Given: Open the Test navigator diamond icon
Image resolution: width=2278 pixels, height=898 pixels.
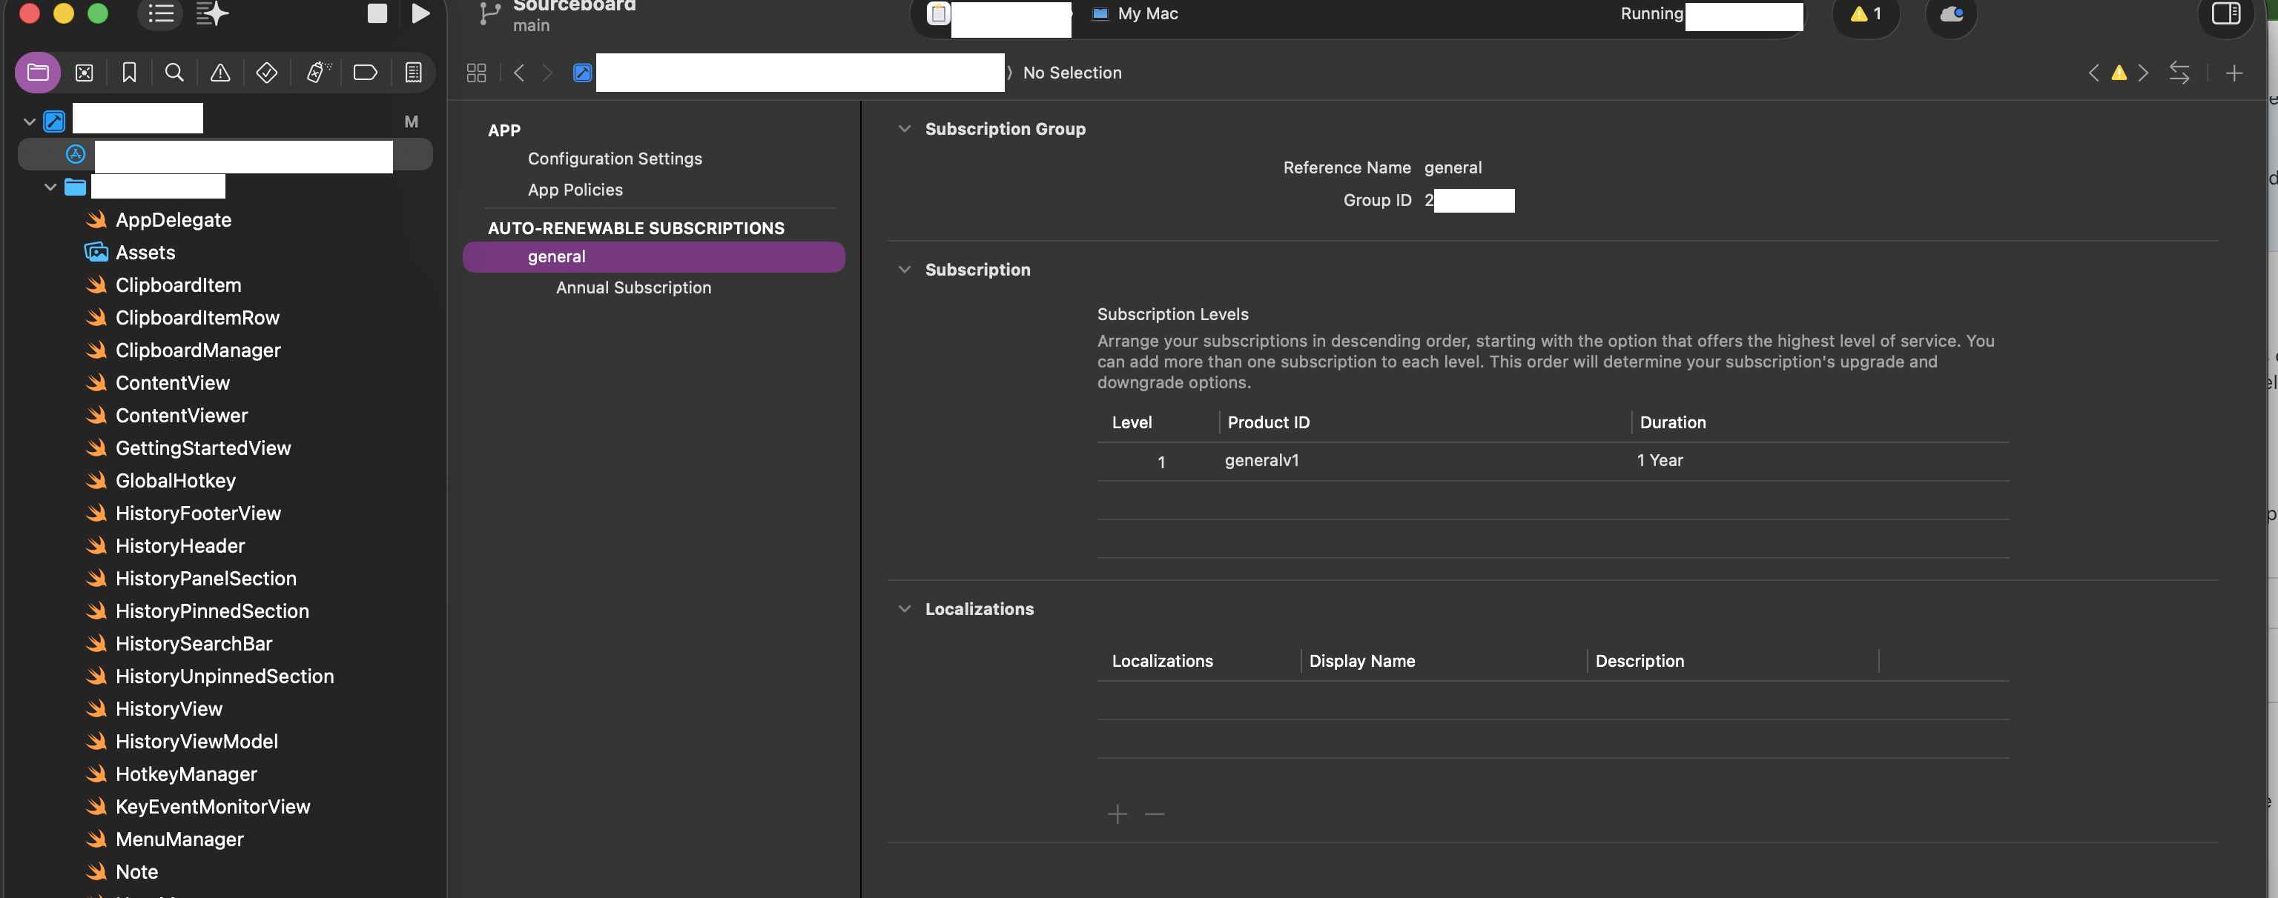Looking at the screenshot, I should tap(266, 73).
